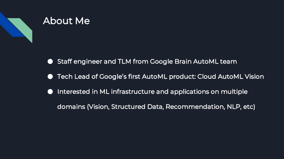Click the word "TLM" in first bullet

click(x=123, y=62)
